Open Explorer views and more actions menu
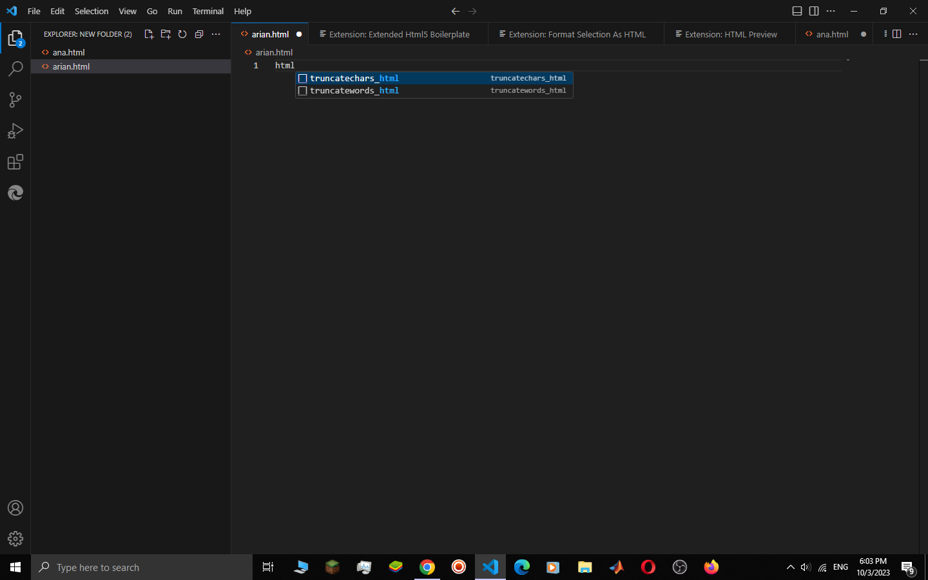The height and width of the screenshot is (580, 928). [216, 34]
